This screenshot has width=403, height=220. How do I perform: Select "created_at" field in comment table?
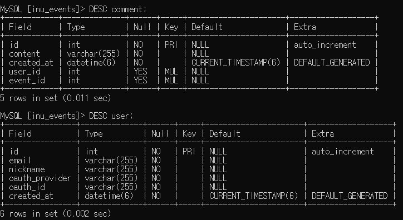31,63
